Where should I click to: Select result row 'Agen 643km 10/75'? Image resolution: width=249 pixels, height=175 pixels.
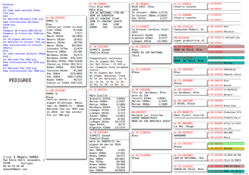pyautogui.click(x=107, y=124)
